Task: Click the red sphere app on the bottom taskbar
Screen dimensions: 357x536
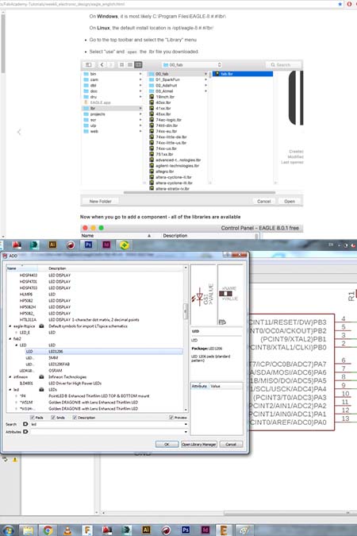Action: tap(166, 530)
